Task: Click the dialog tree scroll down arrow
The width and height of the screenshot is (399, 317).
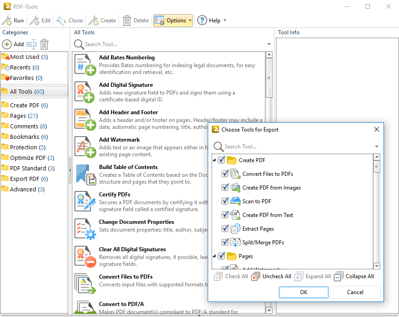Action: coord(377,266)
